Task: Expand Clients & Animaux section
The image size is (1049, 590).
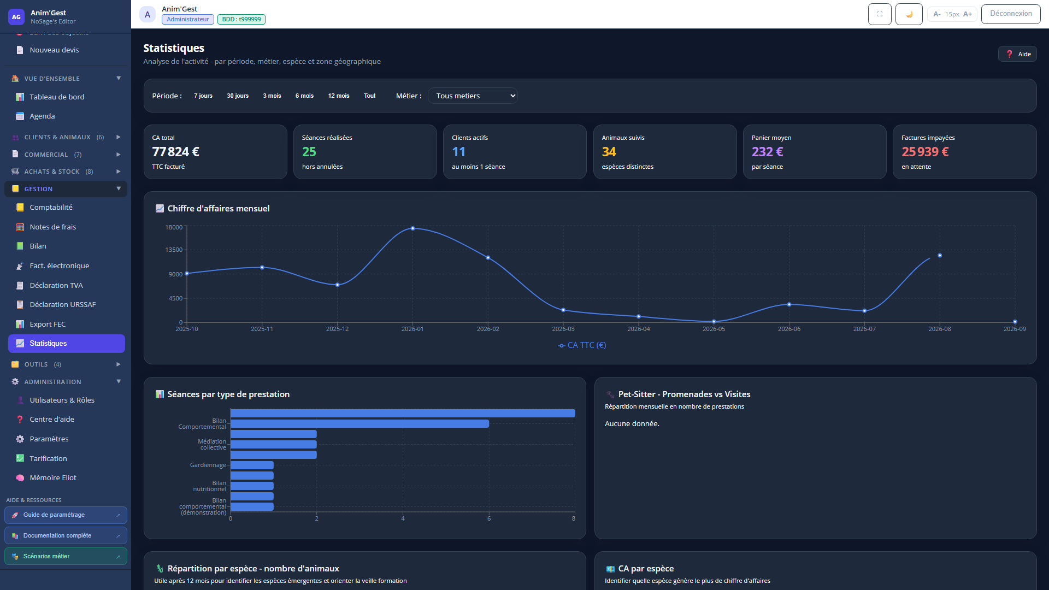Action: (66, 137)
